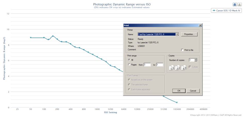
Task: Click the data point at ISO 800
Action: (x=84, y=50)
